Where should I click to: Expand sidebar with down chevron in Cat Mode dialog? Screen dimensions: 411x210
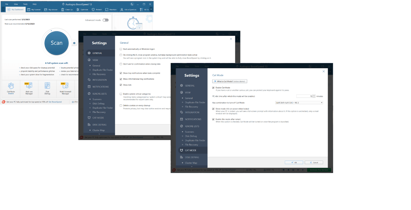pos(192,166)
